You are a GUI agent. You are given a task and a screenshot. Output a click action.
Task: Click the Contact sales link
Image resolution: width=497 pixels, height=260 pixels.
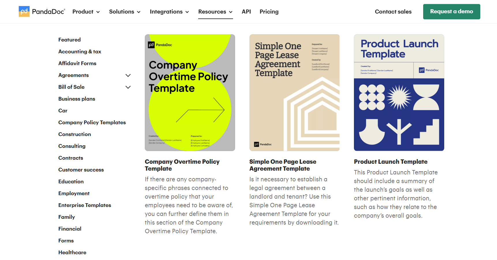click(393, 12)
